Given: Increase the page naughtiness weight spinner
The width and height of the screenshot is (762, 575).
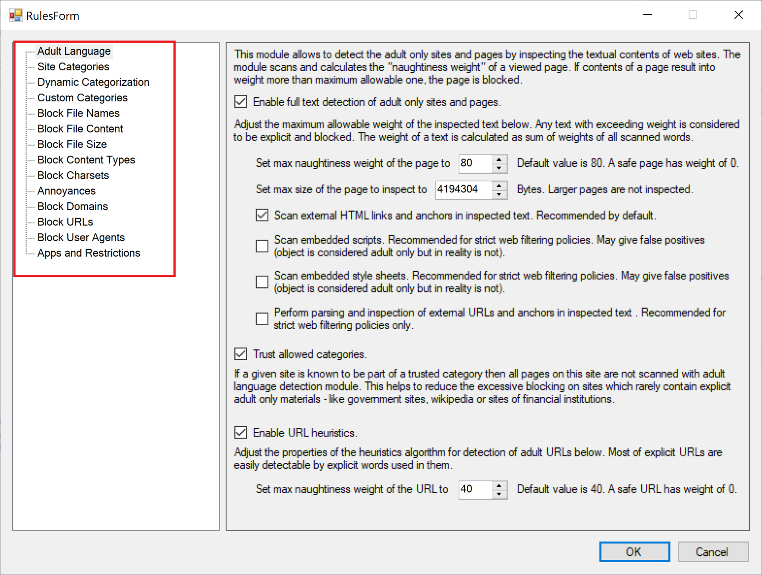Looking at the screenshot, I should click(499, 159).
